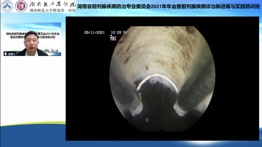The image size is (262, 147).
Task: Click the 09/11/2021 date stamp on video
Action: tap(94, 33)
